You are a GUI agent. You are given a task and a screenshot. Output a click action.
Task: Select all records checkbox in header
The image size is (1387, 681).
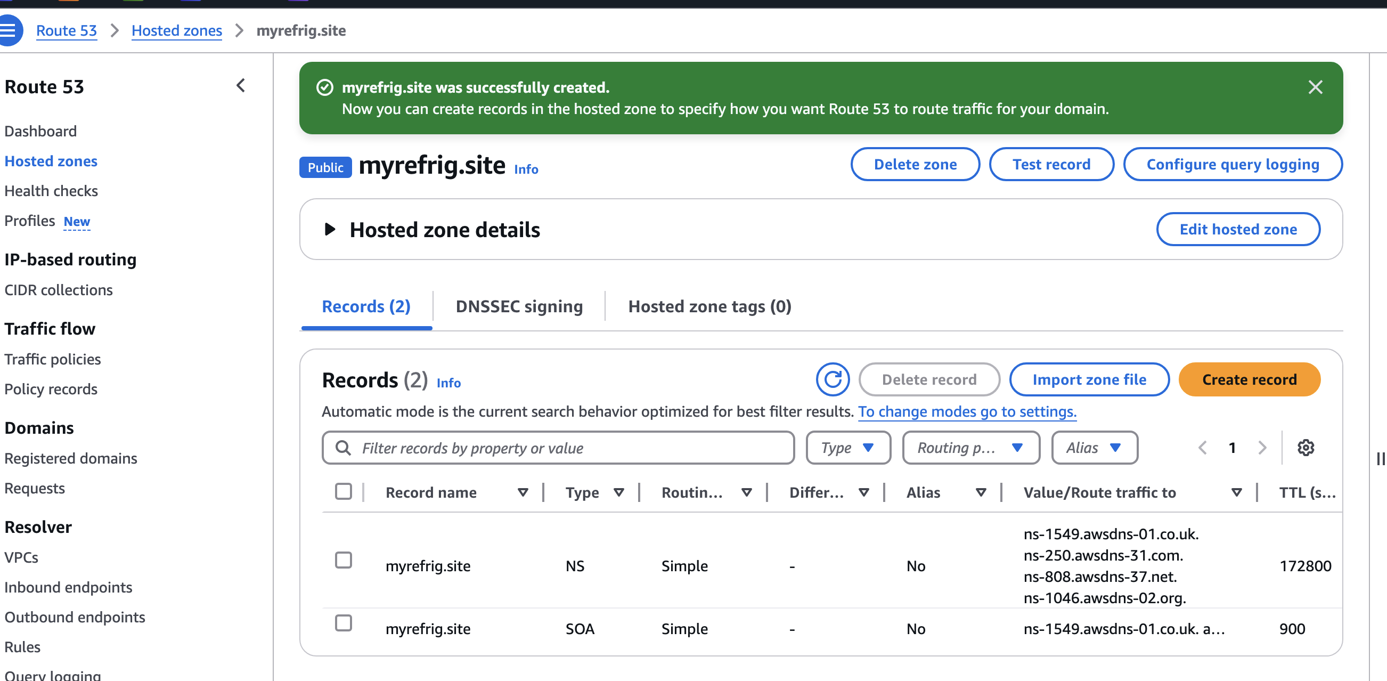click(x=343, y=491)
